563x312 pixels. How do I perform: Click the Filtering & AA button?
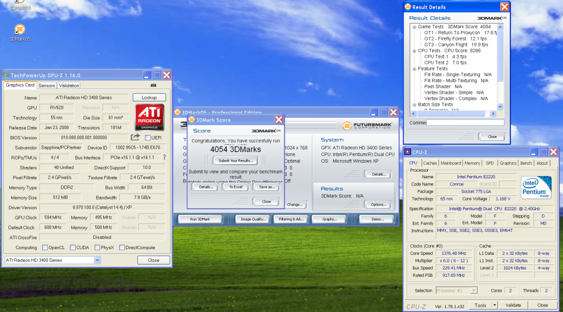(x=292, y=219)
